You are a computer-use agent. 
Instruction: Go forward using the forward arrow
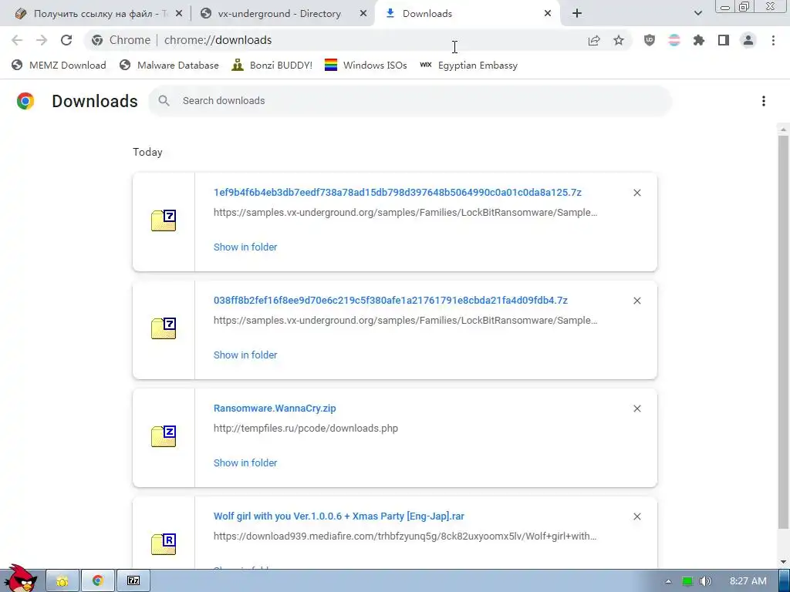coord(42,40)
